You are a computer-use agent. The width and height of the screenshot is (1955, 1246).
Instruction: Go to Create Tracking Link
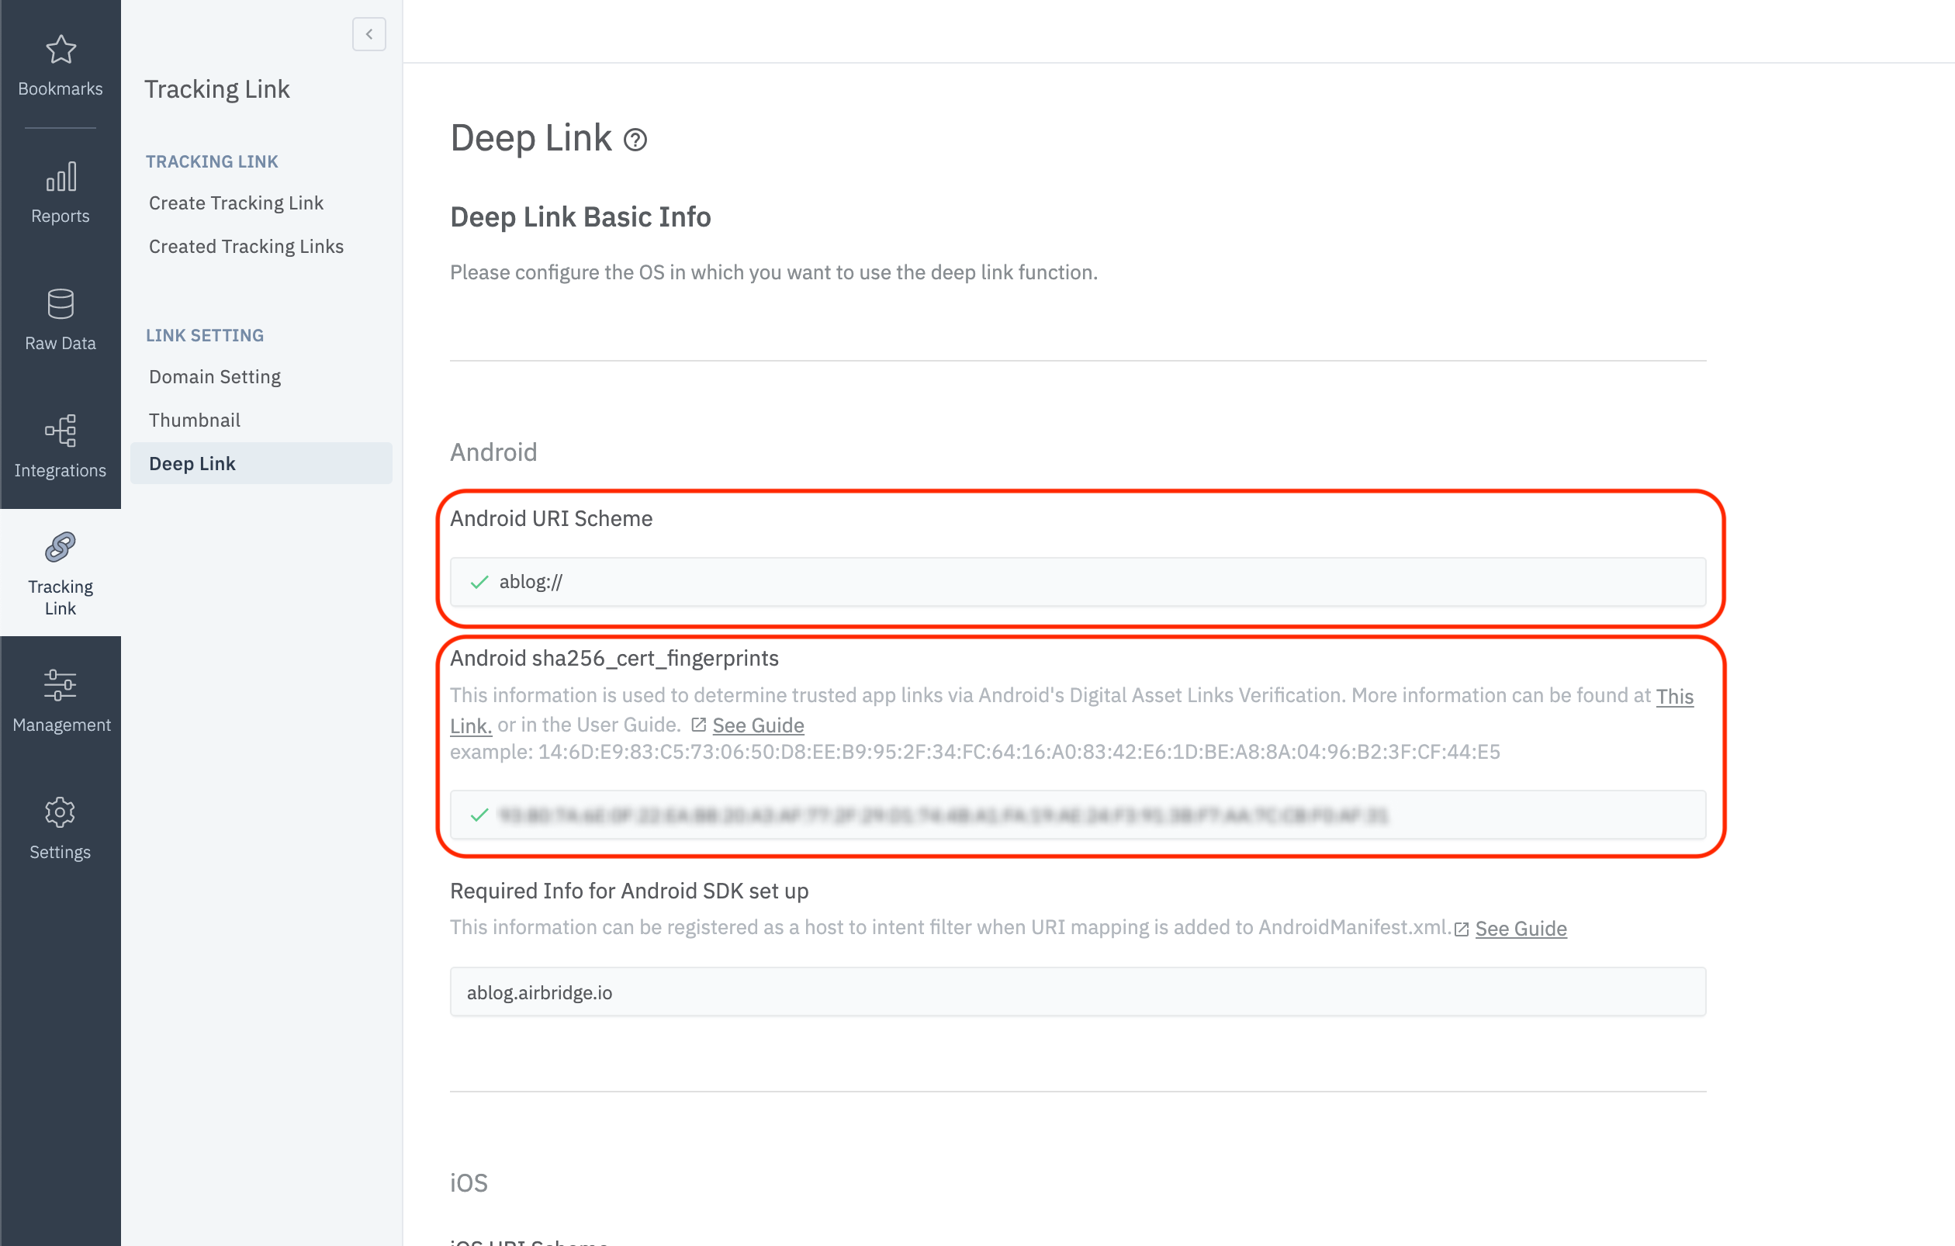pos(235,203)
